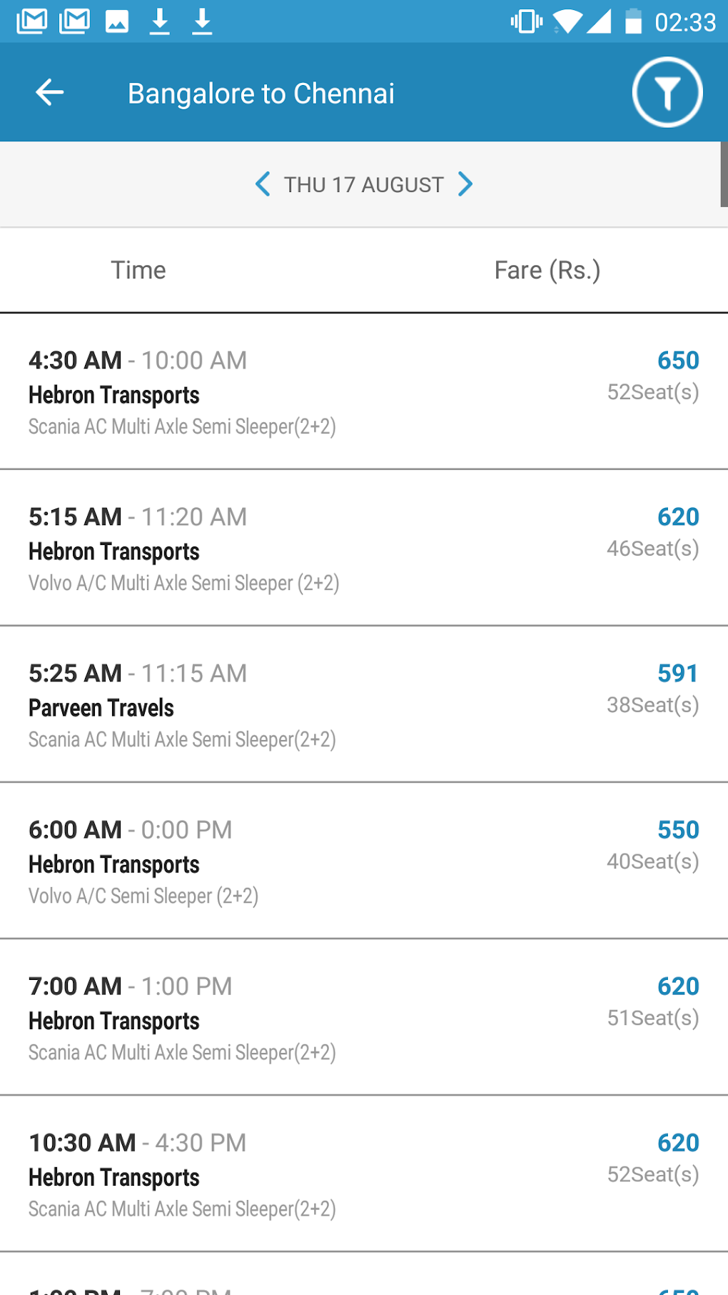Go to next date with right chevron

pos(465,184)
